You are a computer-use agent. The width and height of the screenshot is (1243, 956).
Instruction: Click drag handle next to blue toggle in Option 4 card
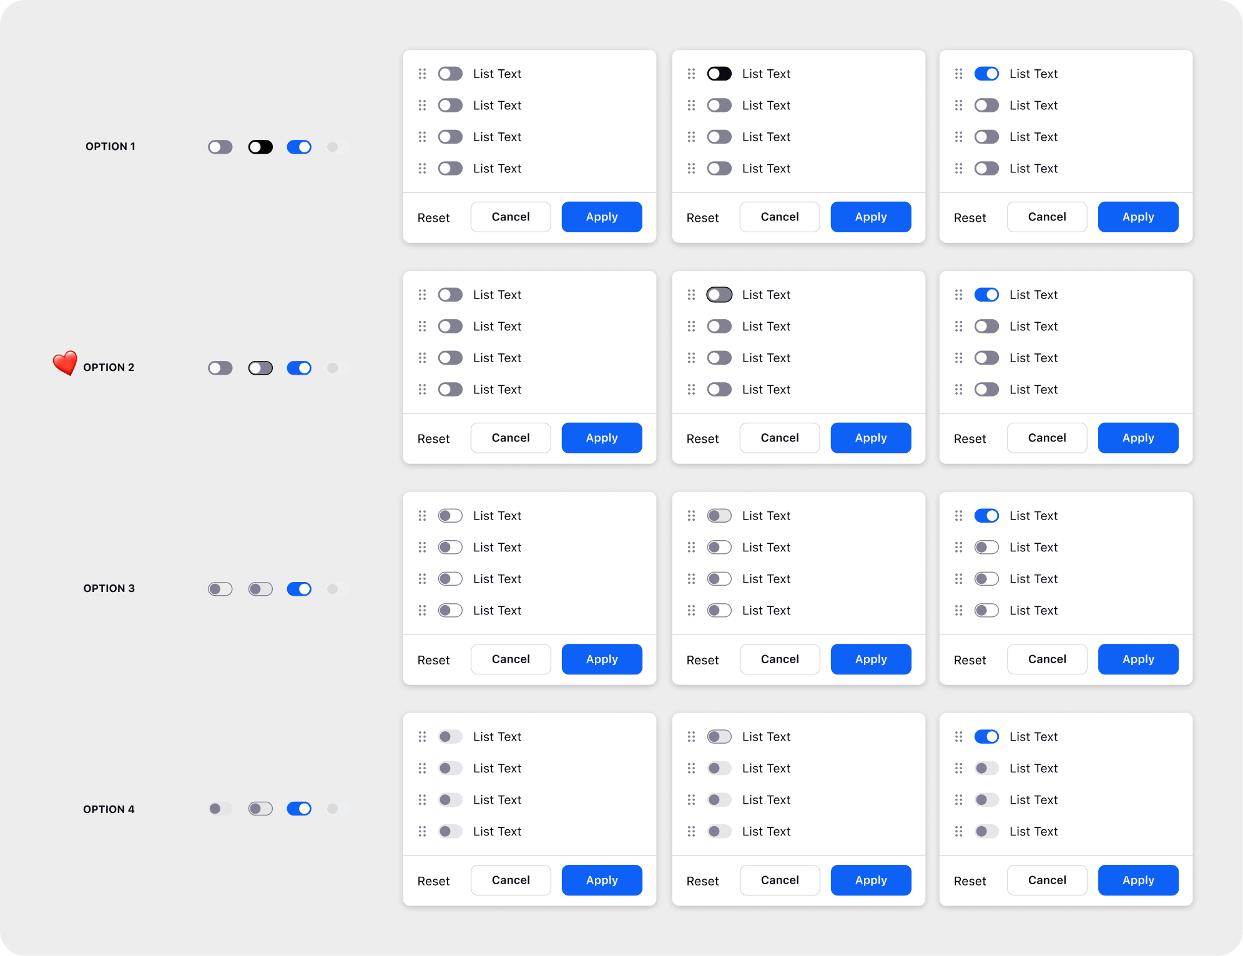pos(958,737)
